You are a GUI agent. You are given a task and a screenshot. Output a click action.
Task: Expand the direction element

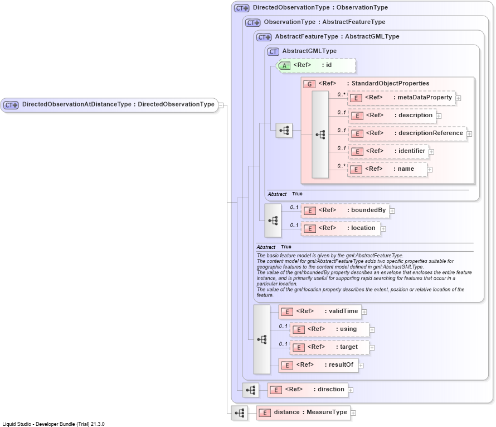coord(351,390)
